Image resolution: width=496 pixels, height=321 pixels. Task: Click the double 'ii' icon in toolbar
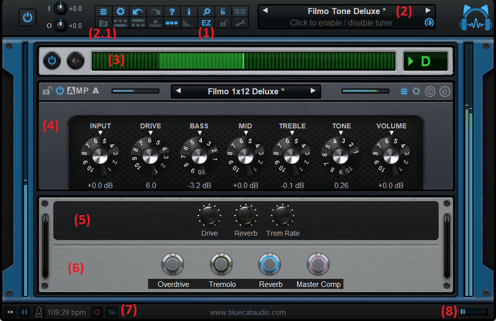223,12
